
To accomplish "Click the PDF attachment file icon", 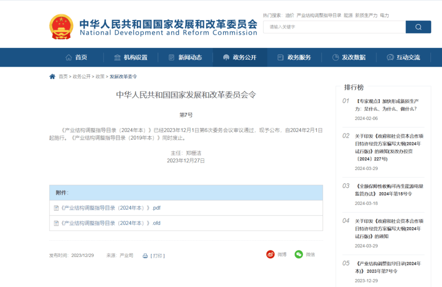I will point(56,208).
